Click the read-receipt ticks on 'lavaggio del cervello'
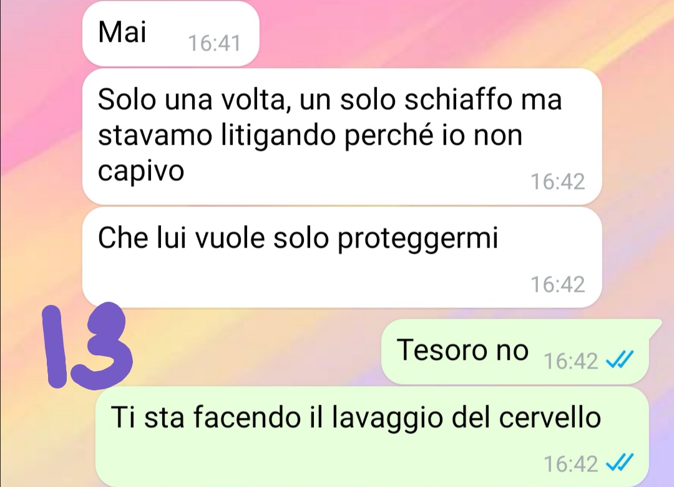Screen dimensions: 674x487 pyautogui.click(x=620, y=463)
